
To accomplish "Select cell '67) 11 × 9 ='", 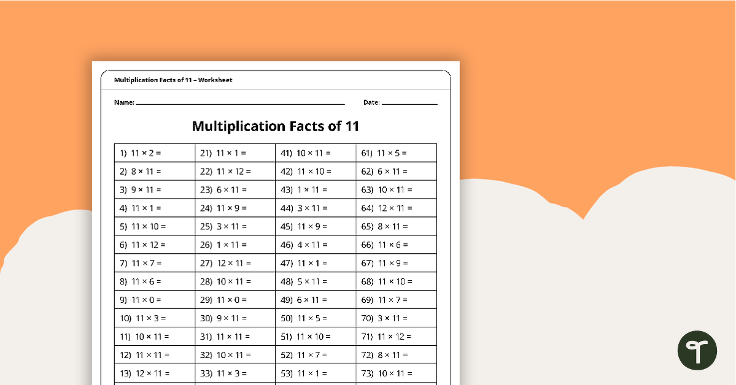I will [x=397, y=262].
